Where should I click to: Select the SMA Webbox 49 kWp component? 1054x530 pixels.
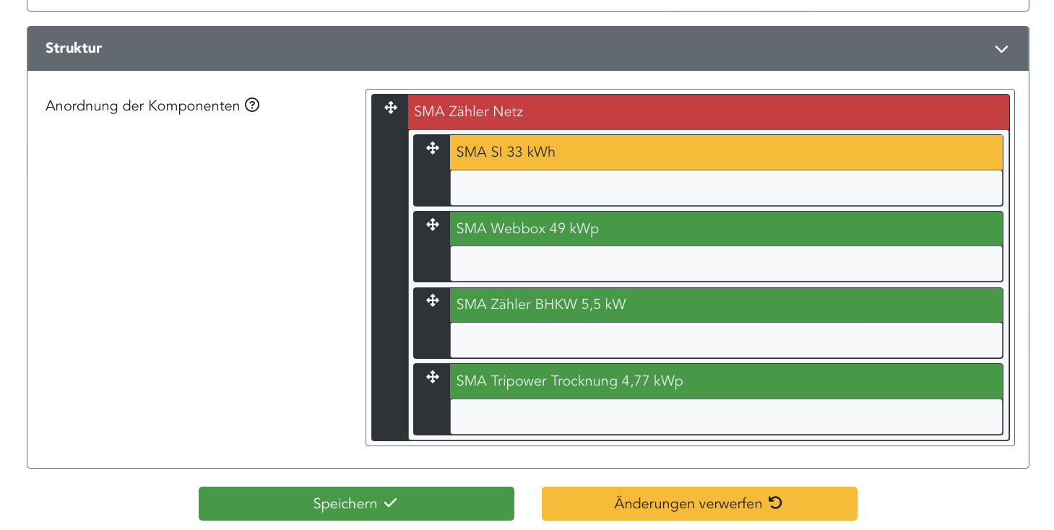click(726, 229)
